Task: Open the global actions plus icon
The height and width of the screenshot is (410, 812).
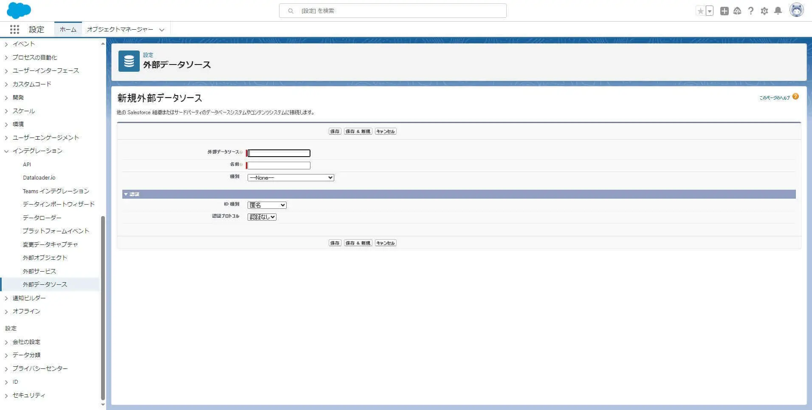Action: pyautogui.click(x=725, y=11)
